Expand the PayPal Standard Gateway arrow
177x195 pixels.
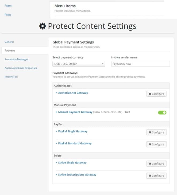[x=56, y=143]
